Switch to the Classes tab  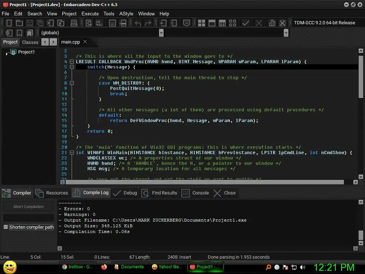coord(30,42)
